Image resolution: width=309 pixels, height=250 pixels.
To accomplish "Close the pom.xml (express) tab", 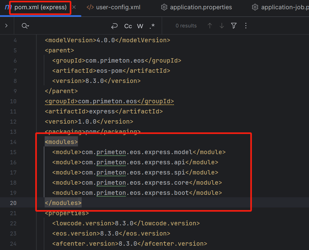I will [x=74, y=7].
